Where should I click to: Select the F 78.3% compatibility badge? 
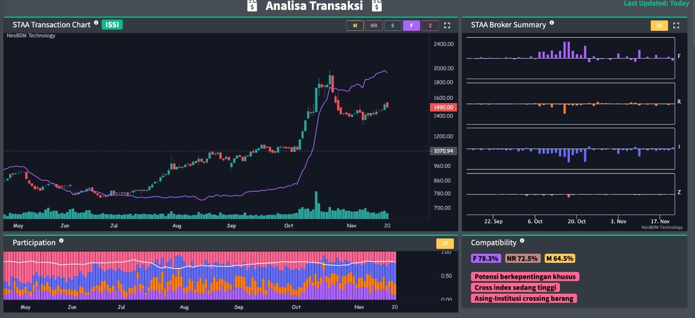tap(486, 258)
